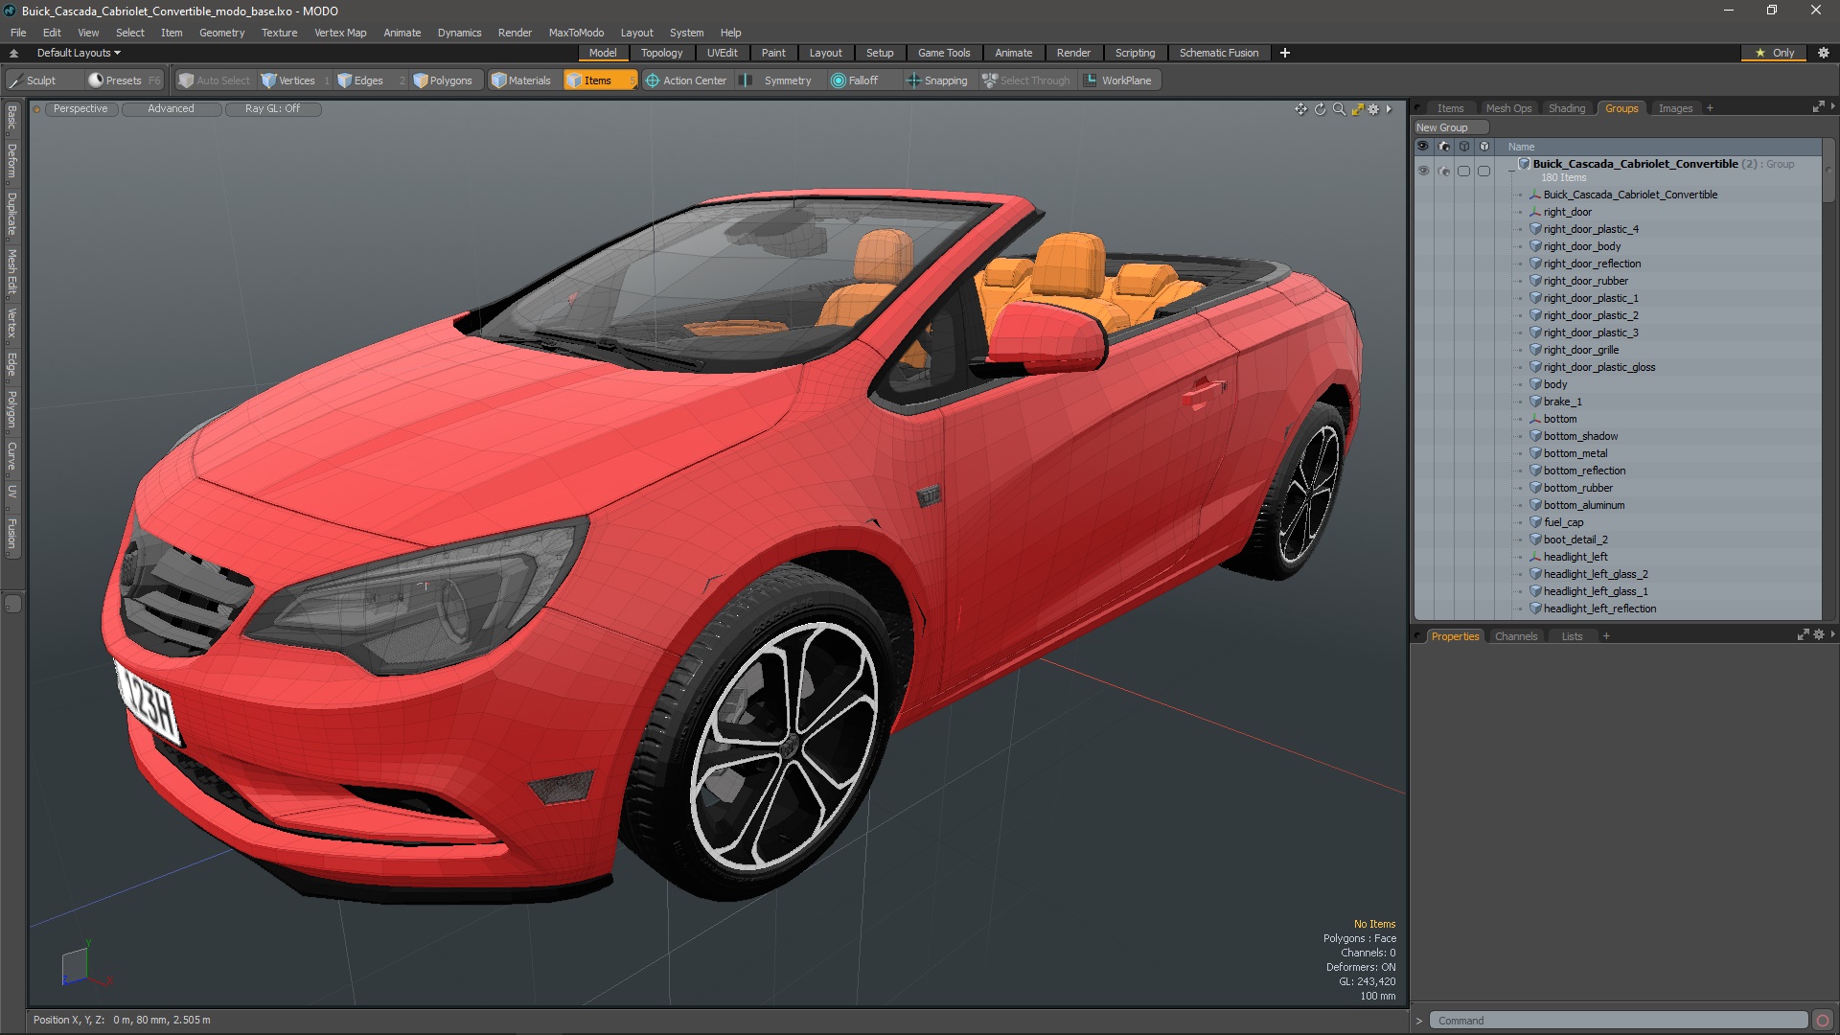
Task: Click the render camera column header
Action: click(1443, 147)
